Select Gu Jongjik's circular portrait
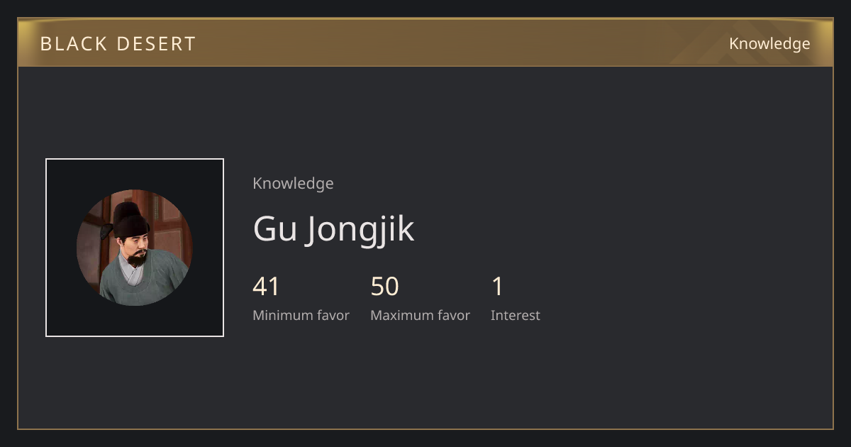 pyautogui.click(x=135, y=248)
